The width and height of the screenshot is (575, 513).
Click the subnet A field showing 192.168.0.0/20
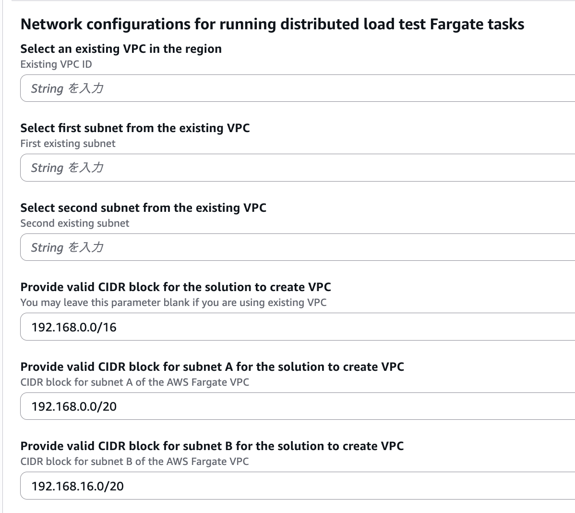298,406
